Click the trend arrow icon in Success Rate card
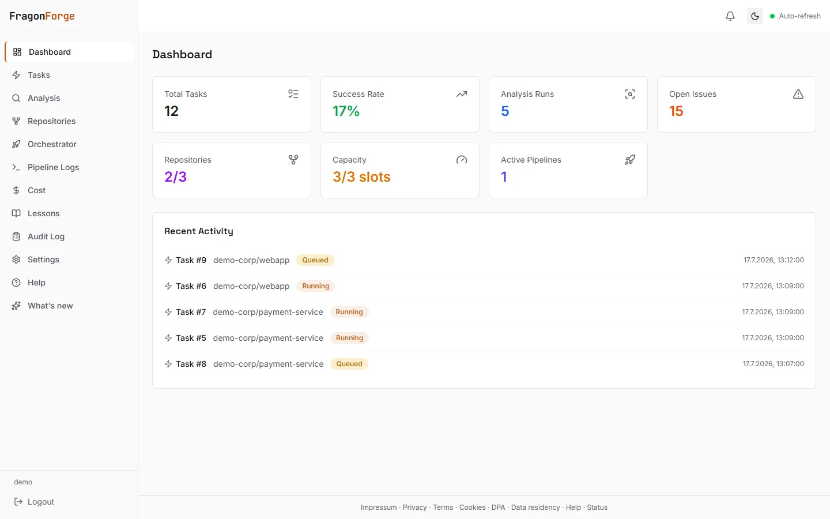This screenshot has width=830, height=519. click(x=462, y=94)
